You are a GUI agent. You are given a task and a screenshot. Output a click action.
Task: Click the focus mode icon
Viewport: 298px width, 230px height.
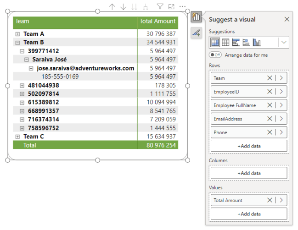(171, 6)
